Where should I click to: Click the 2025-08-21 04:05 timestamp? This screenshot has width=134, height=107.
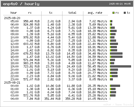[120, 4]
